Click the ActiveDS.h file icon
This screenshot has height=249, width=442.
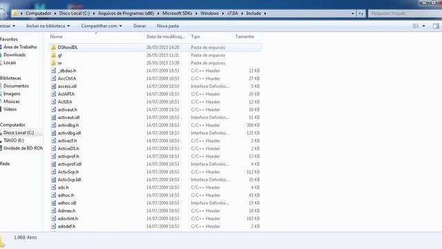pyautogui.click(x=53, y=148)
